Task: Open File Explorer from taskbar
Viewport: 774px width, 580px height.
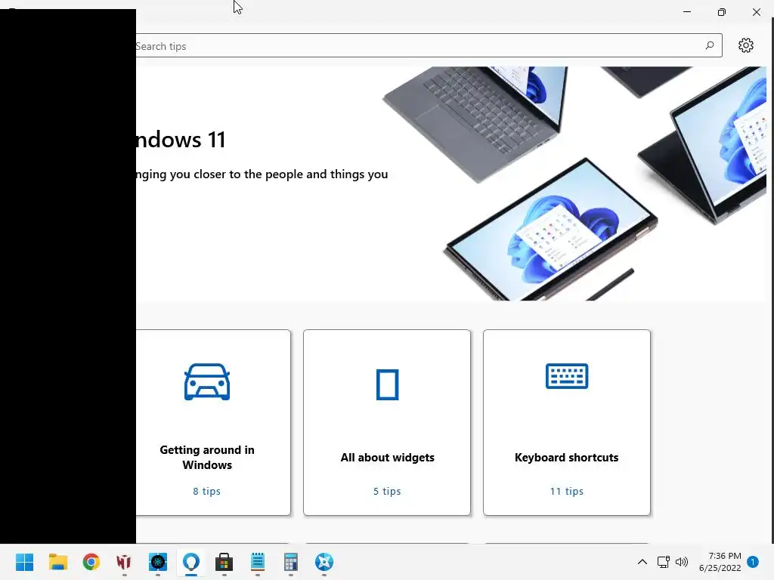Action: (57, 562)
